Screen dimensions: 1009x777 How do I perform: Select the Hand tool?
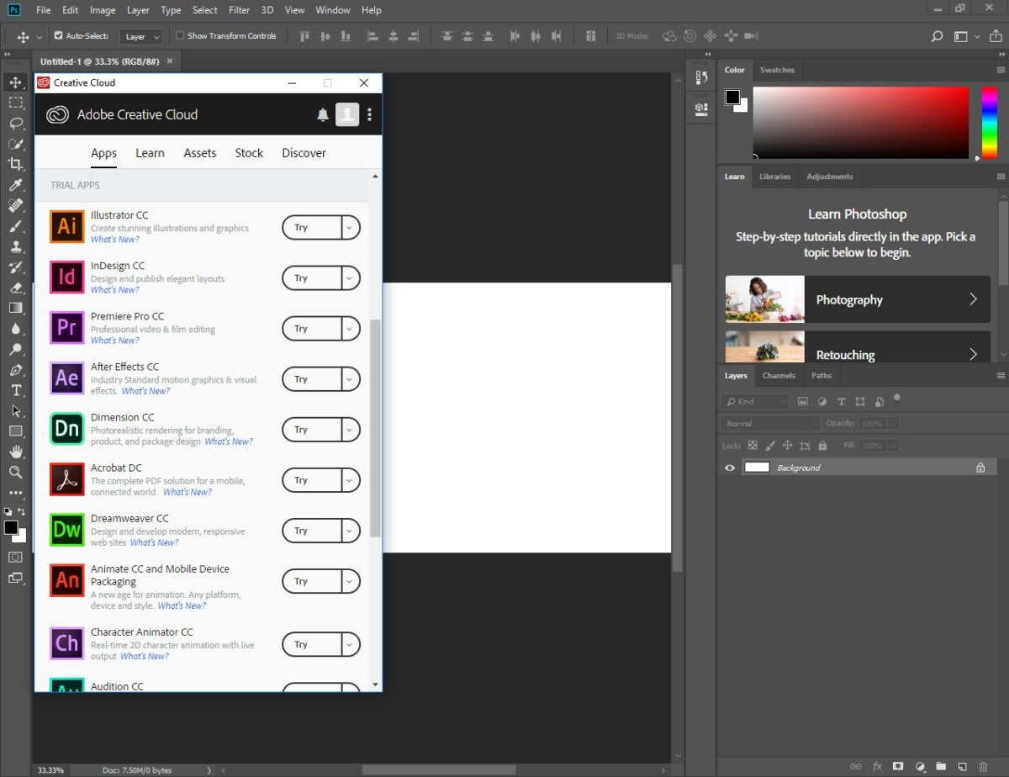point(15,452)
